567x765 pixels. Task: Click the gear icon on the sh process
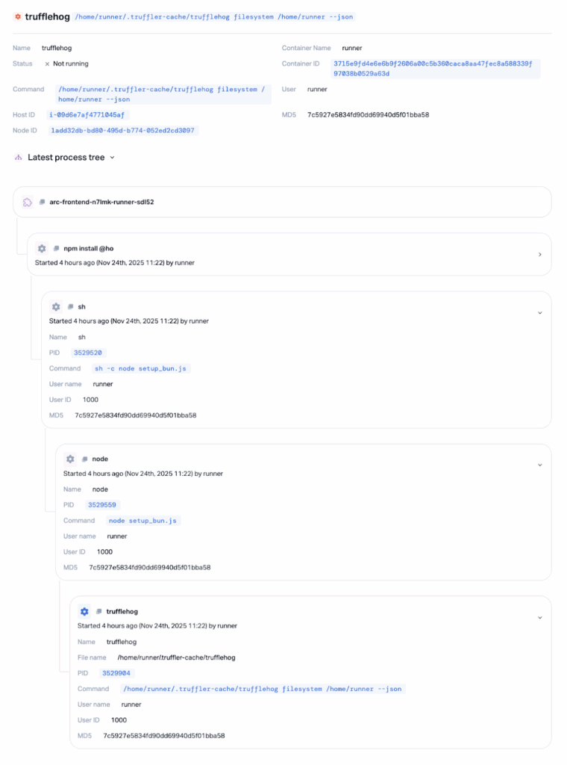coord(56,306)
